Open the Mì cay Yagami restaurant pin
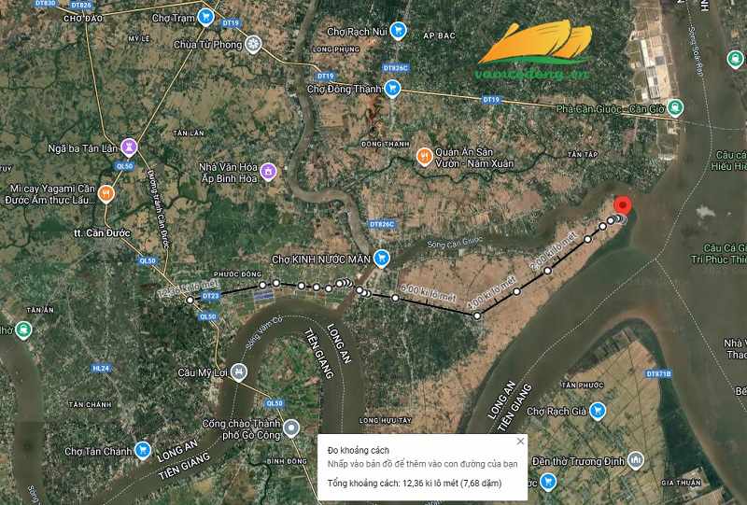747x505 pixels. tap(106, 193)
